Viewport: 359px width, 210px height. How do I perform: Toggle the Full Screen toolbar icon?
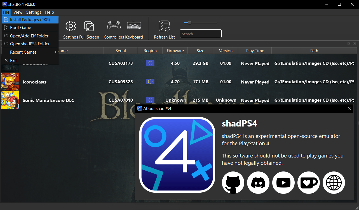(x=89, y=26)
